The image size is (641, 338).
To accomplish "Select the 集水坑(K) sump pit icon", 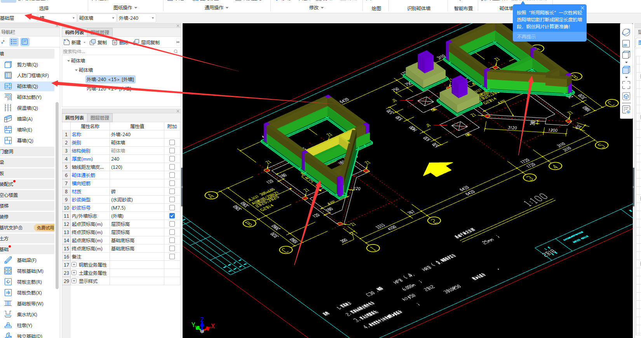I will [x=8, y=315].
